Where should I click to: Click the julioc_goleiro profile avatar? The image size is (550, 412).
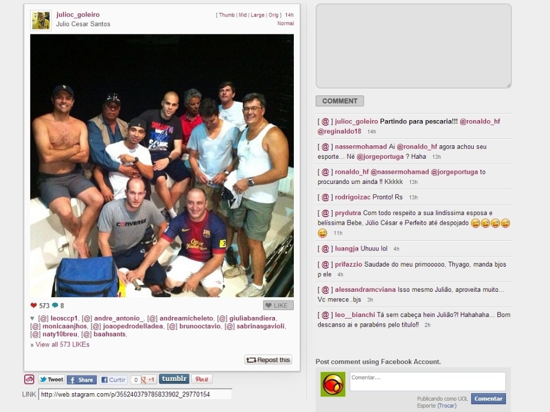pos(41,21)
